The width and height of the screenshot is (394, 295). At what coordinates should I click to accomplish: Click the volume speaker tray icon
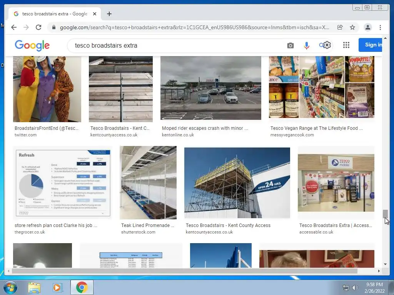pyautogui.click(x=355, y=288)
